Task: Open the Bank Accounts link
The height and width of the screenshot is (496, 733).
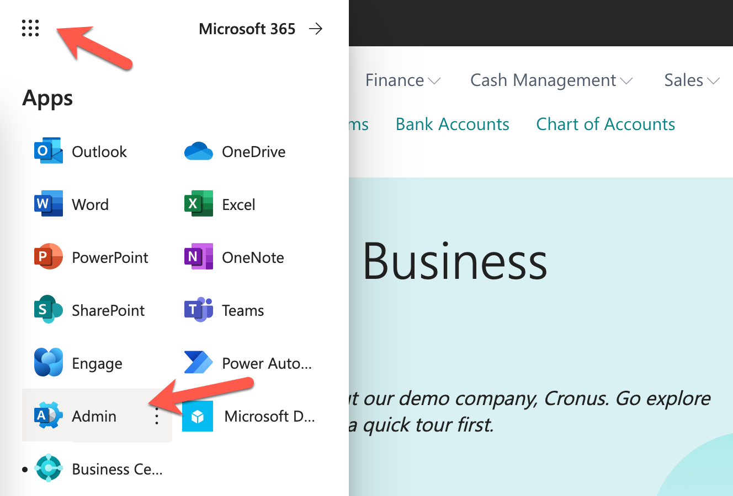Action: click(453, 124)
